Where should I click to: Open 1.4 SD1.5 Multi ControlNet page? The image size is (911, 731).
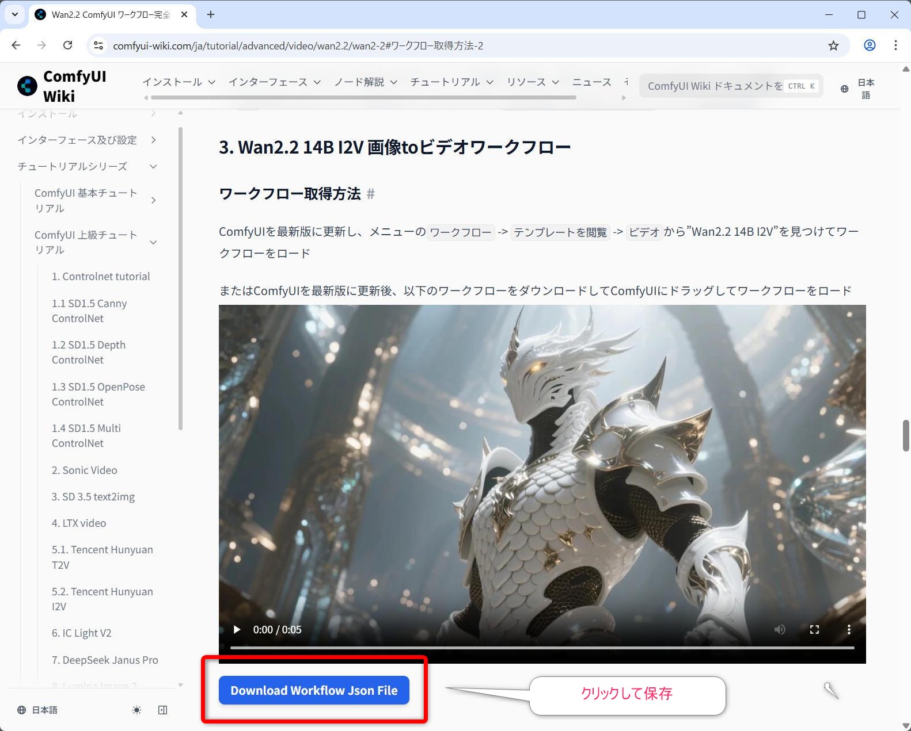(x=86, y=435)
